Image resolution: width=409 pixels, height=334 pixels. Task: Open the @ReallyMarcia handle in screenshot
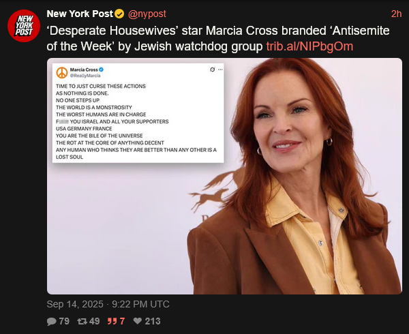coord(85,76)
